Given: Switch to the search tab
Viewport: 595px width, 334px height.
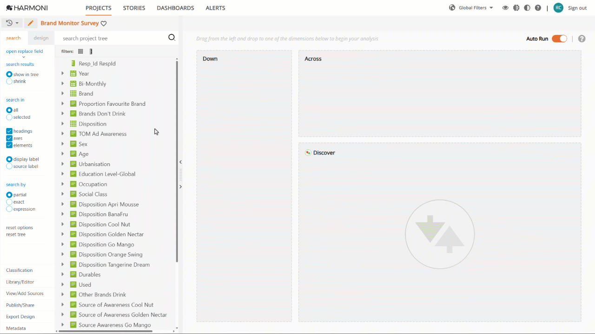Looking at the screenshot, I should (x=13, y=38).
